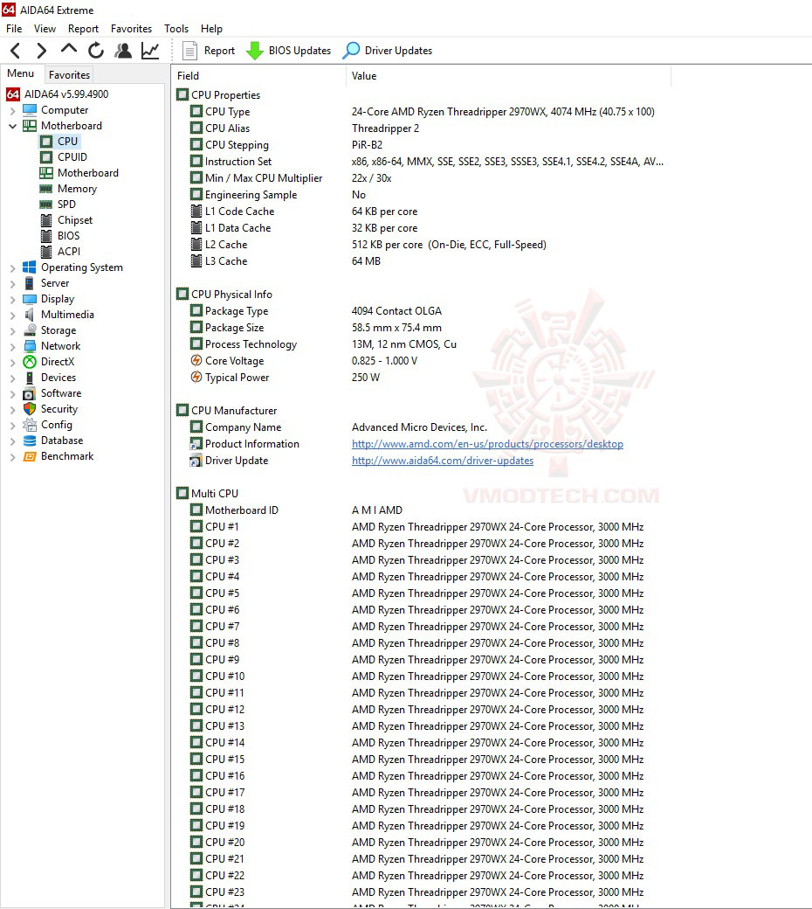Click the Server tower icon
This screenshot has height=909, width=812.
(30, 283)
